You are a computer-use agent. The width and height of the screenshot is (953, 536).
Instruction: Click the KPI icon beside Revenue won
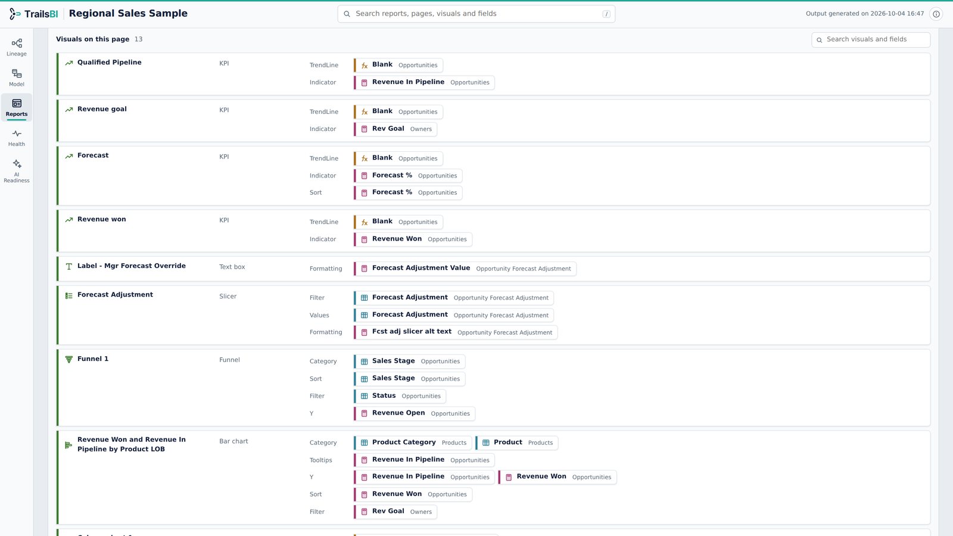pyautogui.click(x=69, y=220)
